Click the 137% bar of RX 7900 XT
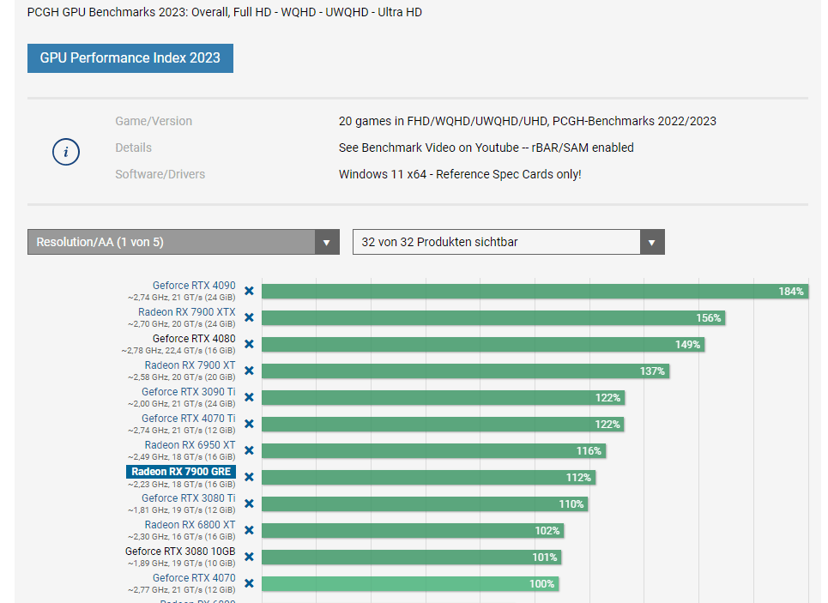The image size is (828, 603). pyautogui.click(x=465, y=371)
